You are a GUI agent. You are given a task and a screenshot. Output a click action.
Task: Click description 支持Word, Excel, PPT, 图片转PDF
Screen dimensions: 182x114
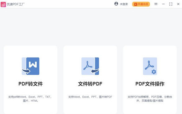(x=90, y=97)
